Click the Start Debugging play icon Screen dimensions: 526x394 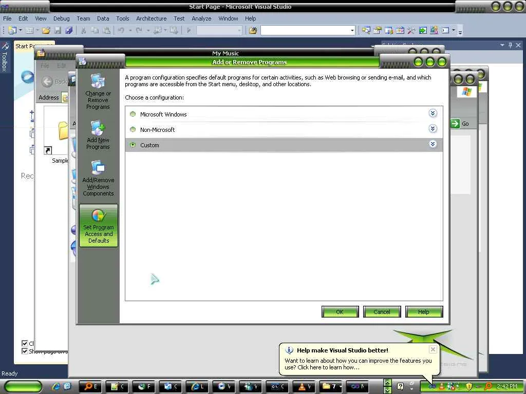click(x=189, y=30)
